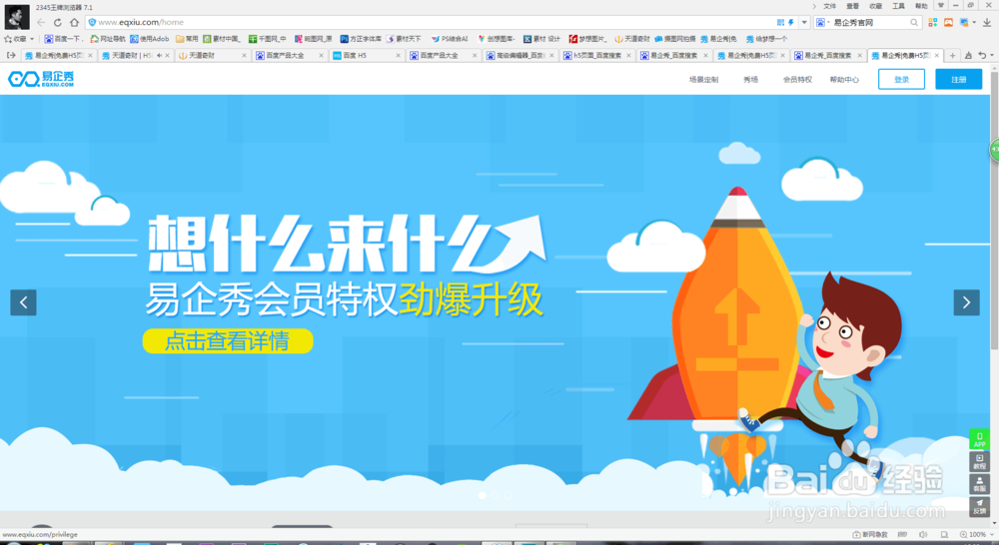This screenshot has height=545, width=999.
Task: Open the 网址导航 bookmark
Action: (108, 39)
